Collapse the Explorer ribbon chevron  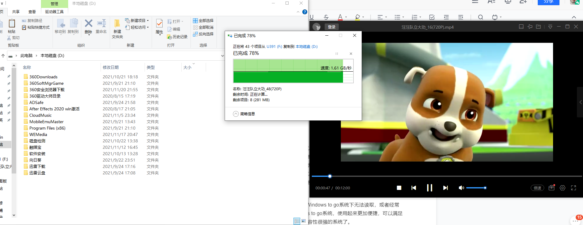pyautogui.click(x=298, y=12)
